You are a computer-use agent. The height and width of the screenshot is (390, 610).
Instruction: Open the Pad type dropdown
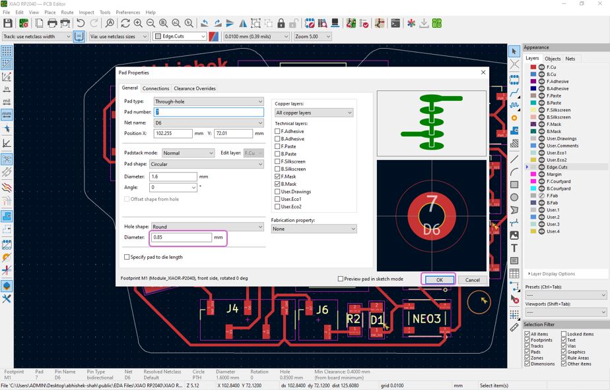coord(208,101)
